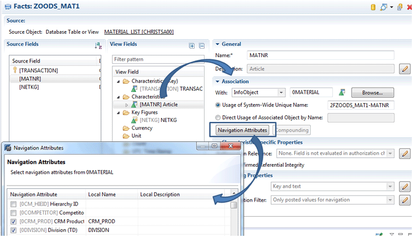This screenshot has height=236, width=412.
Task: Check the 0CM_HEID Hierarchy ID attribute
Action: (13, 204)
